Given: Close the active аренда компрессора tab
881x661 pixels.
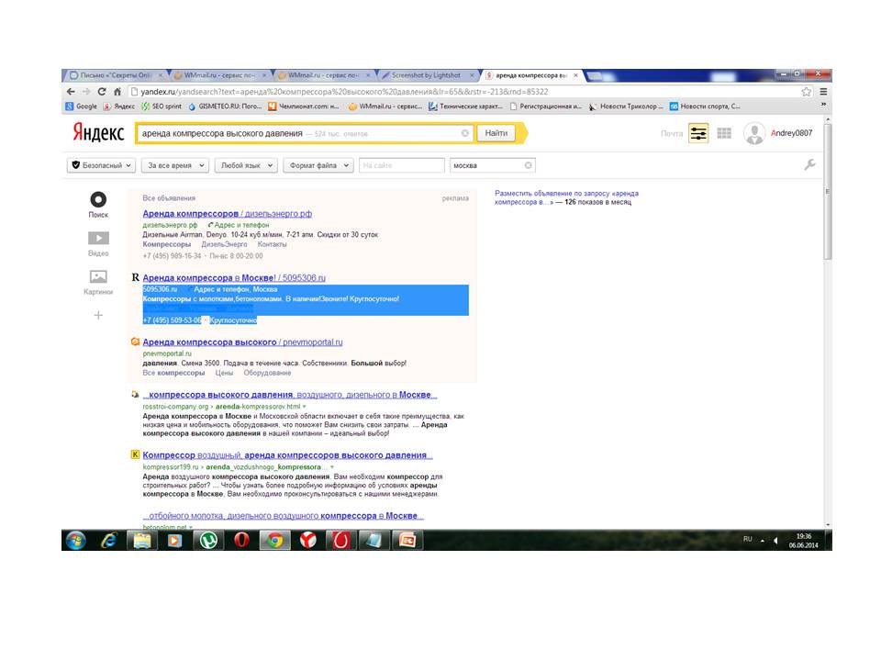Looking at the screenshot, I should point(575,74).
